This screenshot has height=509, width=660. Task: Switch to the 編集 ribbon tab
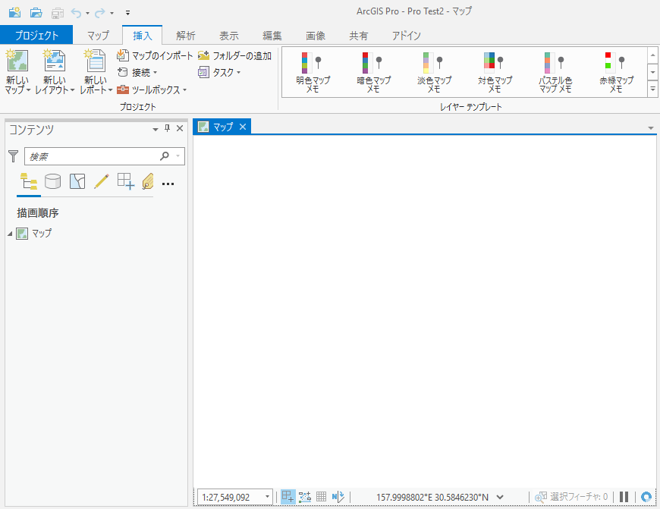coord(272,36)
